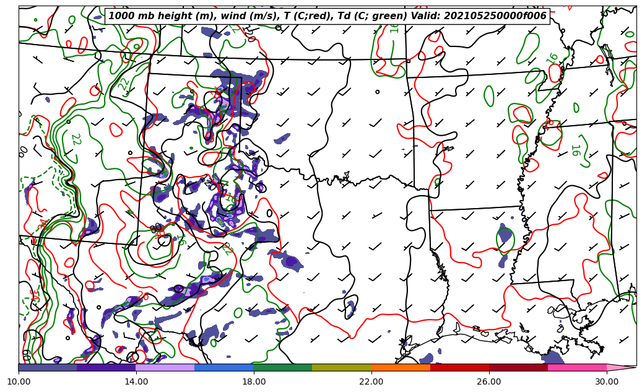This screenshot has width=642, height=392.
Task: Click the 14.00 colorbar tick label
Action: tap(136, 381)
